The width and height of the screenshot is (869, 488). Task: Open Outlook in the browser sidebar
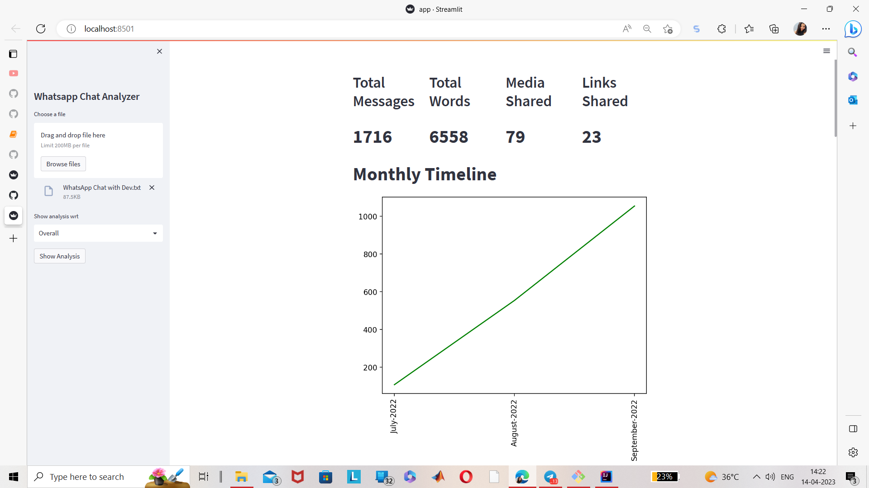[x=853, y=100]
